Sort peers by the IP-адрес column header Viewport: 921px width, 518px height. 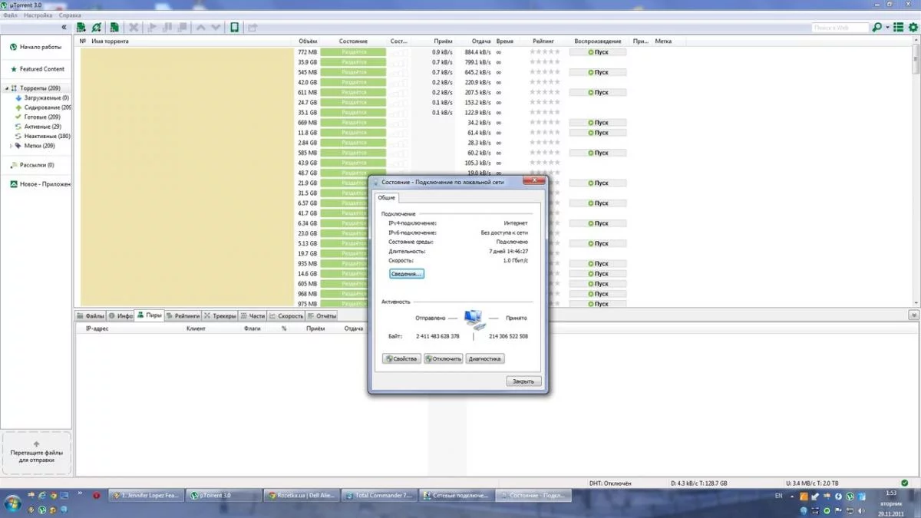(x=97, y=328)
